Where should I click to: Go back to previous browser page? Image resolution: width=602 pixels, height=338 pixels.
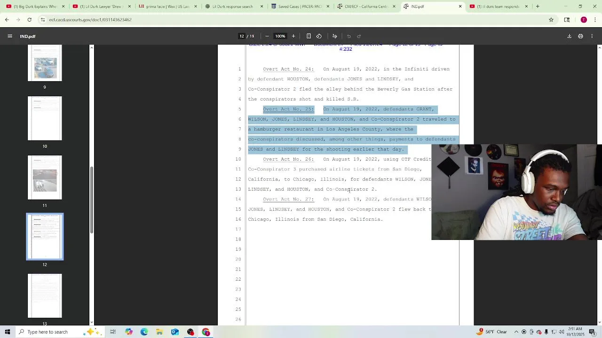(7, 20)
